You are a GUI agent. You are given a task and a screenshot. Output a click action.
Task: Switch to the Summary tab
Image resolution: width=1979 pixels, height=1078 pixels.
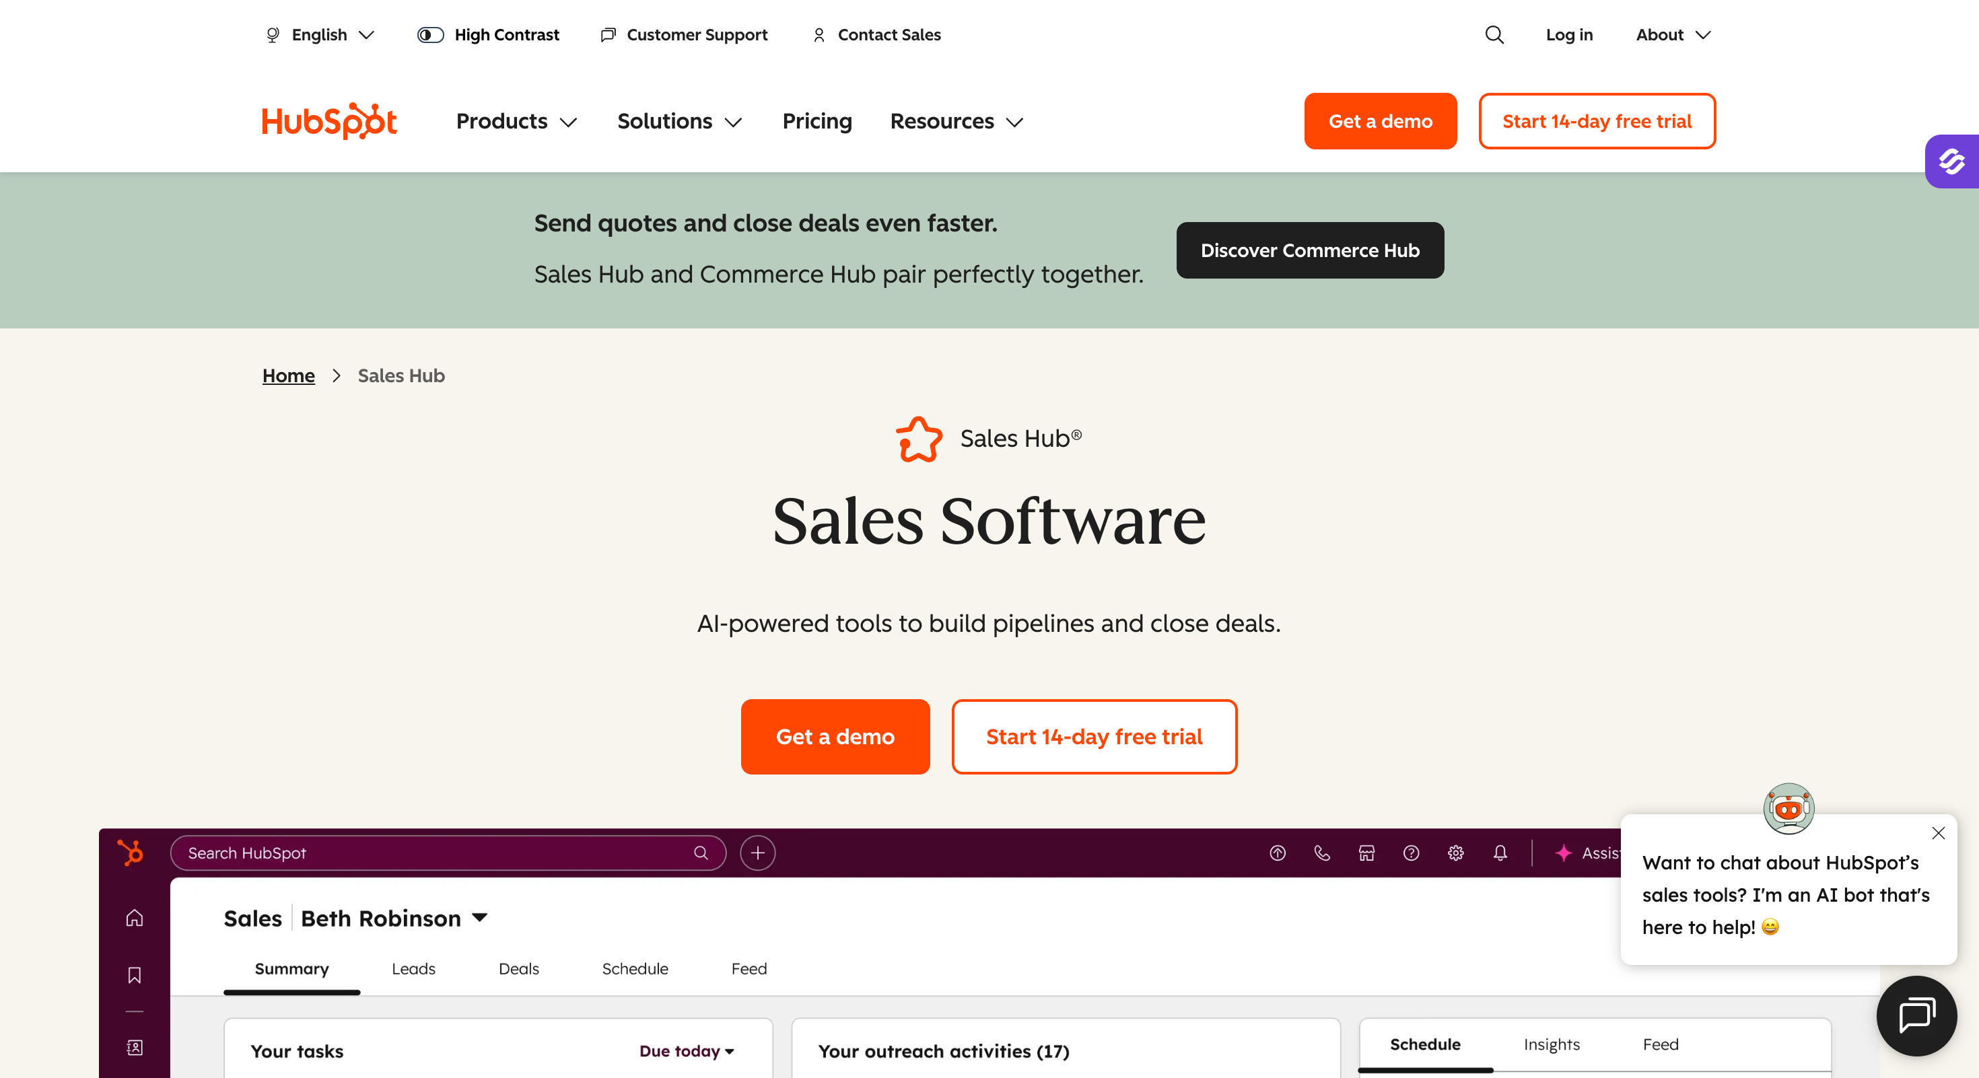(x=291, y=969)
